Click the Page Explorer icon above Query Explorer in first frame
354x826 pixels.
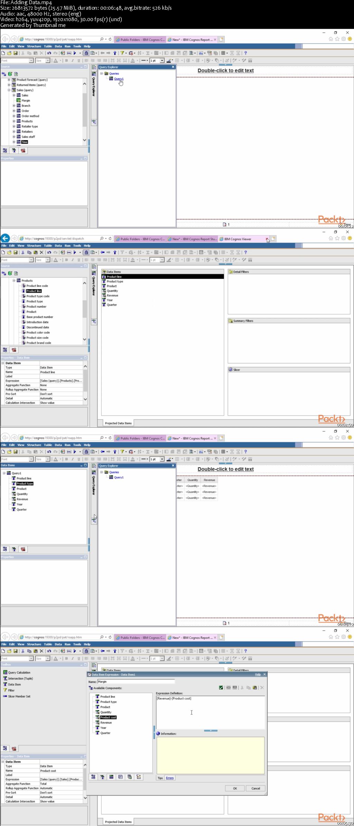click(94, 67)
